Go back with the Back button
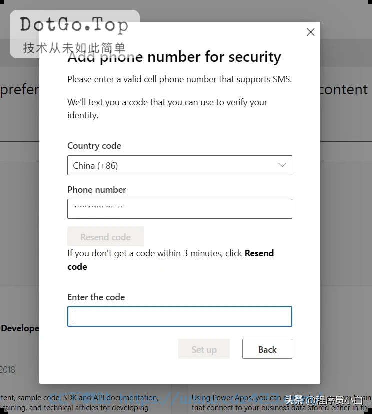Viewport: 372px width, 414px height. [267, 349]
